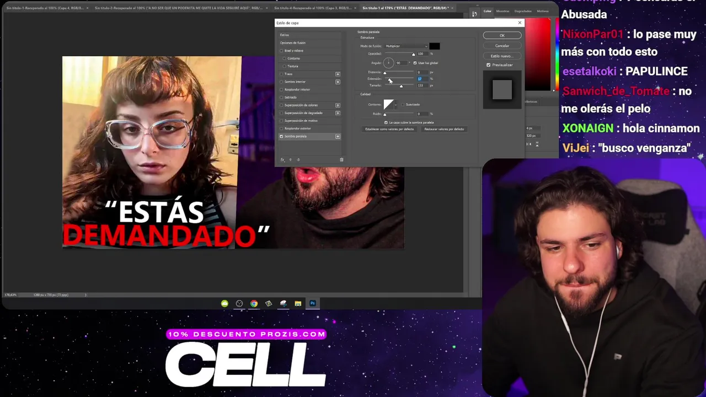Close the active Sin título-1 document tab
The width and height of the screenshot is (706, 397).
coord(453,8)
